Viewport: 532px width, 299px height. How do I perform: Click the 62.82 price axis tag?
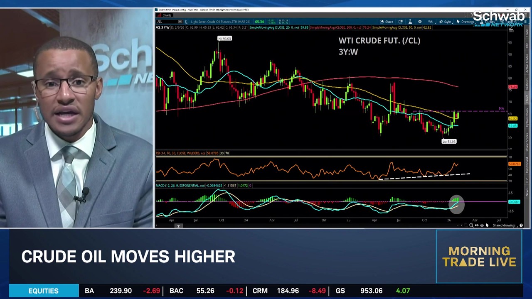pyautogui.click(x=513, y=119)
